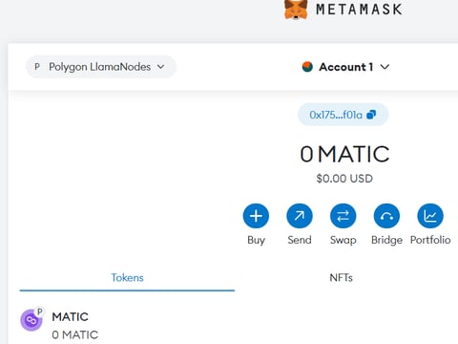Click the round blue Buy plus icon
Image resolution: width=458 pixels, height=344 pixels.
[256, 216]
